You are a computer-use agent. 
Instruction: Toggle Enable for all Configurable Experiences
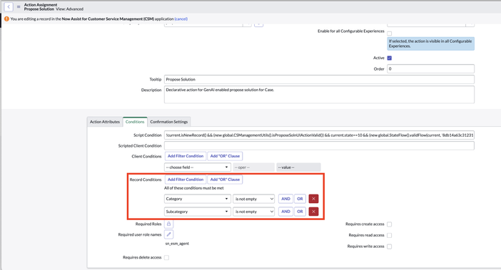(389, 33)
